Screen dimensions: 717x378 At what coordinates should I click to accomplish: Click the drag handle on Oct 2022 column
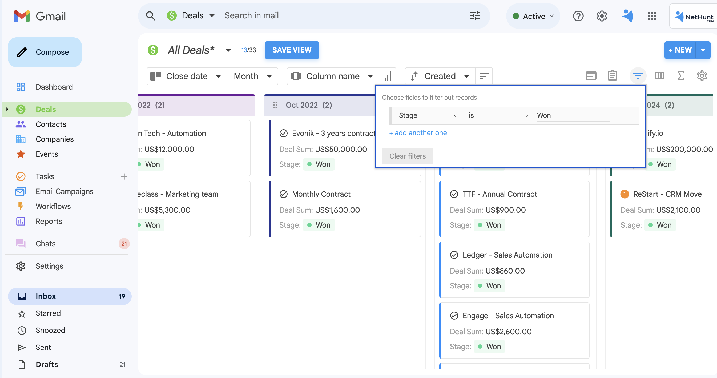(x=275, y=105)
